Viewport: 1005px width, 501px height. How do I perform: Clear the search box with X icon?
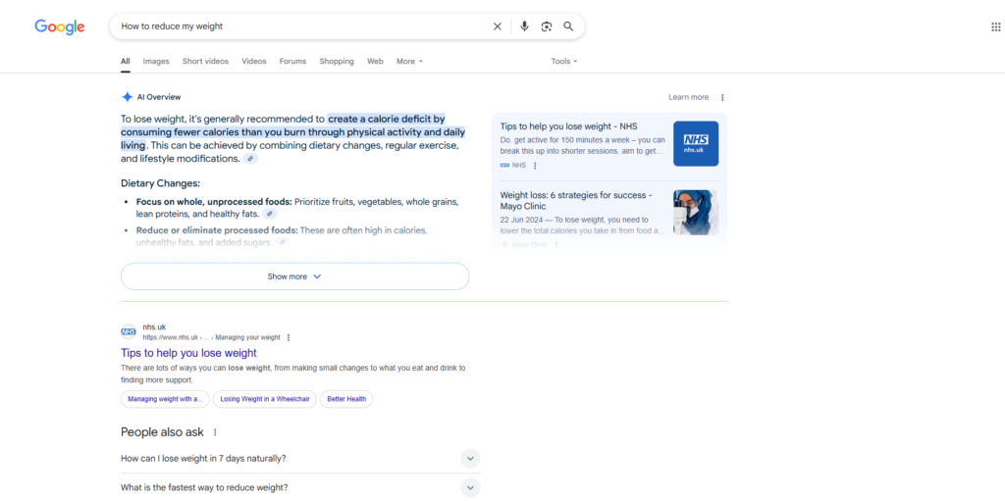[498, 26]
